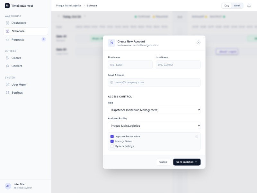This screenshot has height=193, width=257.
Task: Click the Send Invitation button
Action: [x=187, y=162]
